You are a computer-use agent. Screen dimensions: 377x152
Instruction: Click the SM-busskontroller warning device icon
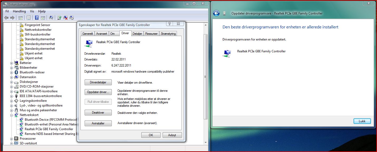[x=22, y=34]
